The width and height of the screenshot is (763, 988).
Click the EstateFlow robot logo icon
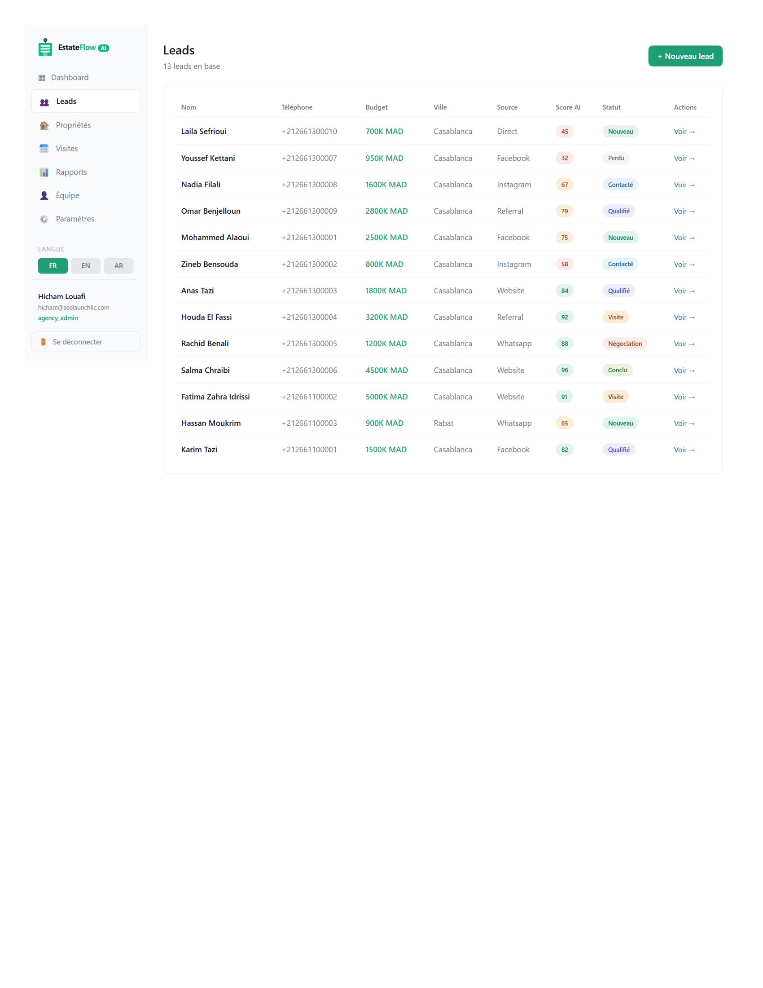click(x=45, y=47)
